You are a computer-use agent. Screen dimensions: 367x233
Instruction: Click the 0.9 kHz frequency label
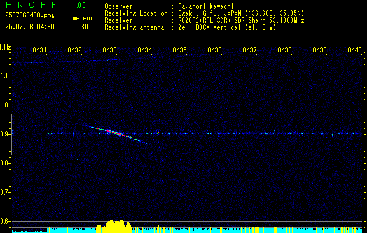pyautogui.click(x=5, y=134)
